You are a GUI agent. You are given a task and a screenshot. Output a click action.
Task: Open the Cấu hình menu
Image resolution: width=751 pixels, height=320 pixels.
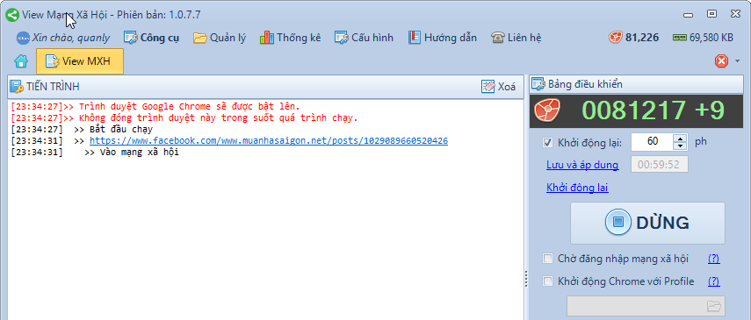pyautogui.click(x=364, y=38)
